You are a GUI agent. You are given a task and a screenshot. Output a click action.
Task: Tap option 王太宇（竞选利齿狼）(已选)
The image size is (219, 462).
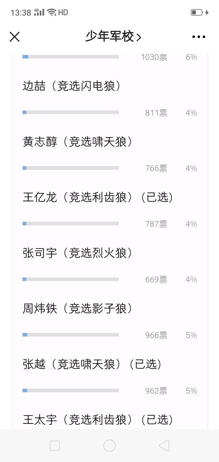pyautogui.click(x=98, y=420)
